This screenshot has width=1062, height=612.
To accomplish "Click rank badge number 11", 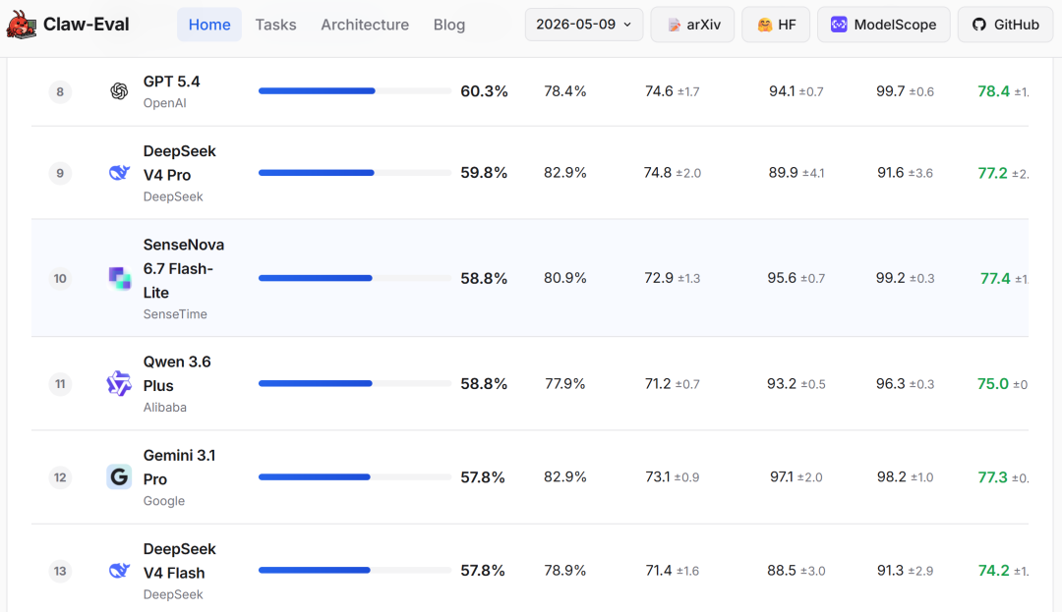I will tap(60, 383).
